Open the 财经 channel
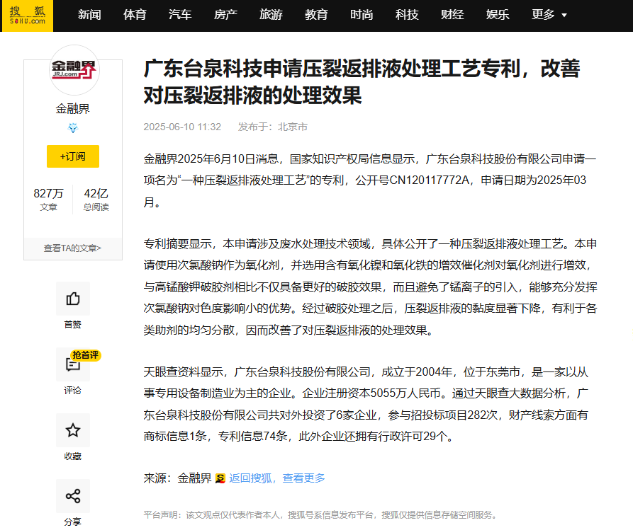The height and width of the screenshot is (530, 633). click(x=452, y=15)
